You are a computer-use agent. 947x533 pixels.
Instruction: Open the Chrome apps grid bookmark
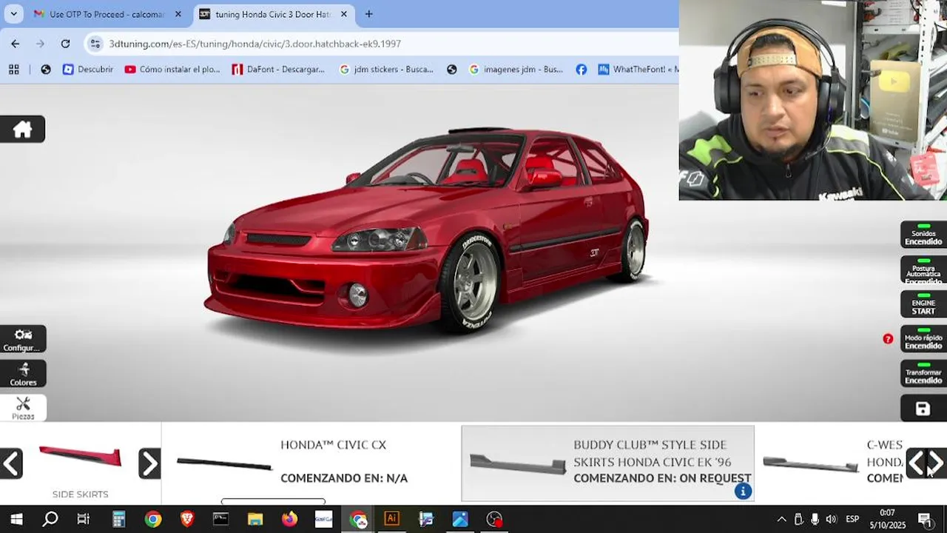pyautogui.click(x=13, y=69)
